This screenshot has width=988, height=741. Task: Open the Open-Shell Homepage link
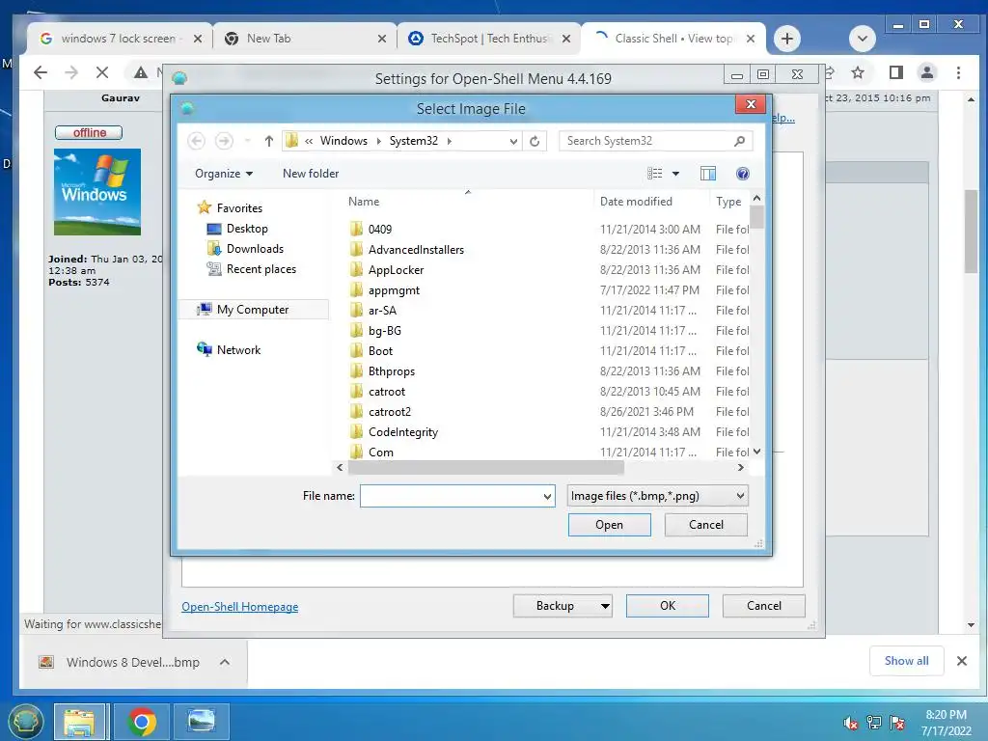tap(240, 607)
